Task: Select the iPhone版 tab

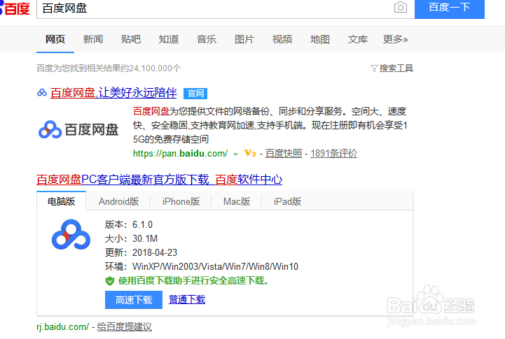Action: tap(181, 201)
